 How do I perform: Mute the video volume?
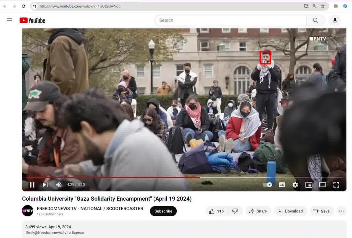[58, 185]
